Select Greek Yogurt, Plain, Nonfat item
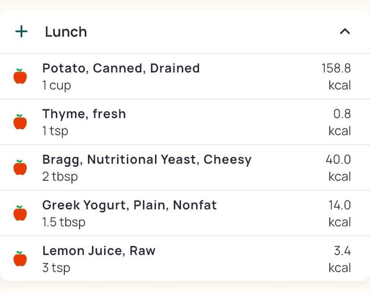Image resolution: width=370 pixels, height=293 pixels. point(129,204)
